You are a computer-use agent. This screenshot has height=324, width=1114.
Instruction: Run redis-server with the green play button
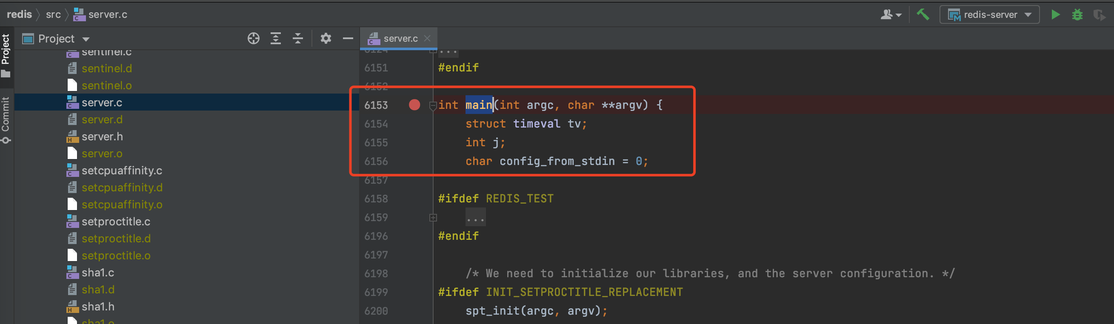pos(1055,15)
